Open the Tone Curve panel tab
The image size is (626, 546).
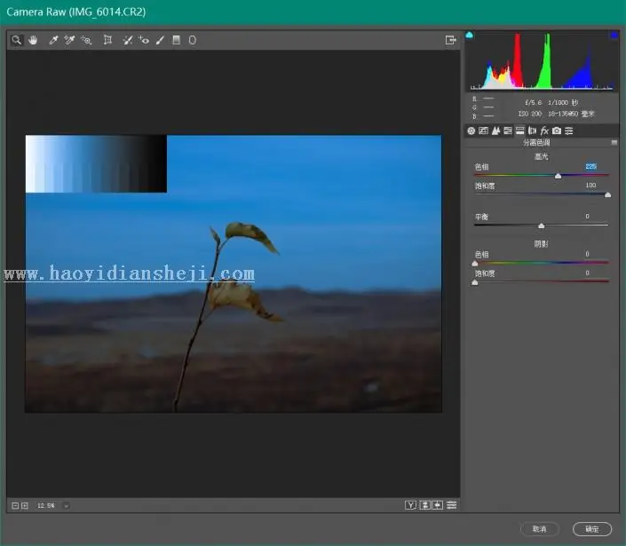483,131
